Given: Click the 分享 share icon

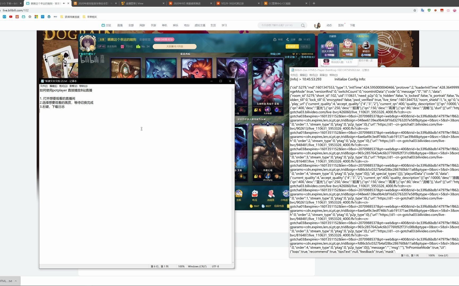Looking at the screenshot, I should pos(287,39).
